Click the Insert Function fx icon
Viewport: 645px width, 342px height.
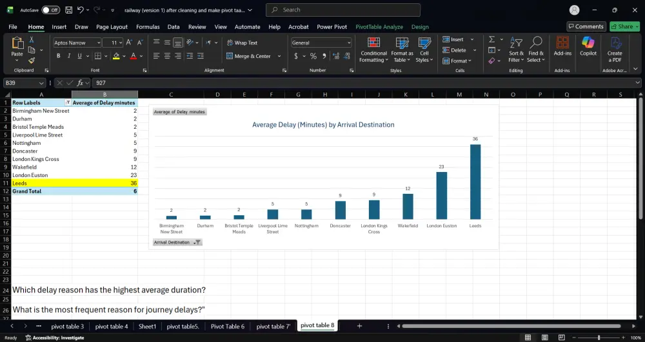pyautogui.click(x=80, y=83)
